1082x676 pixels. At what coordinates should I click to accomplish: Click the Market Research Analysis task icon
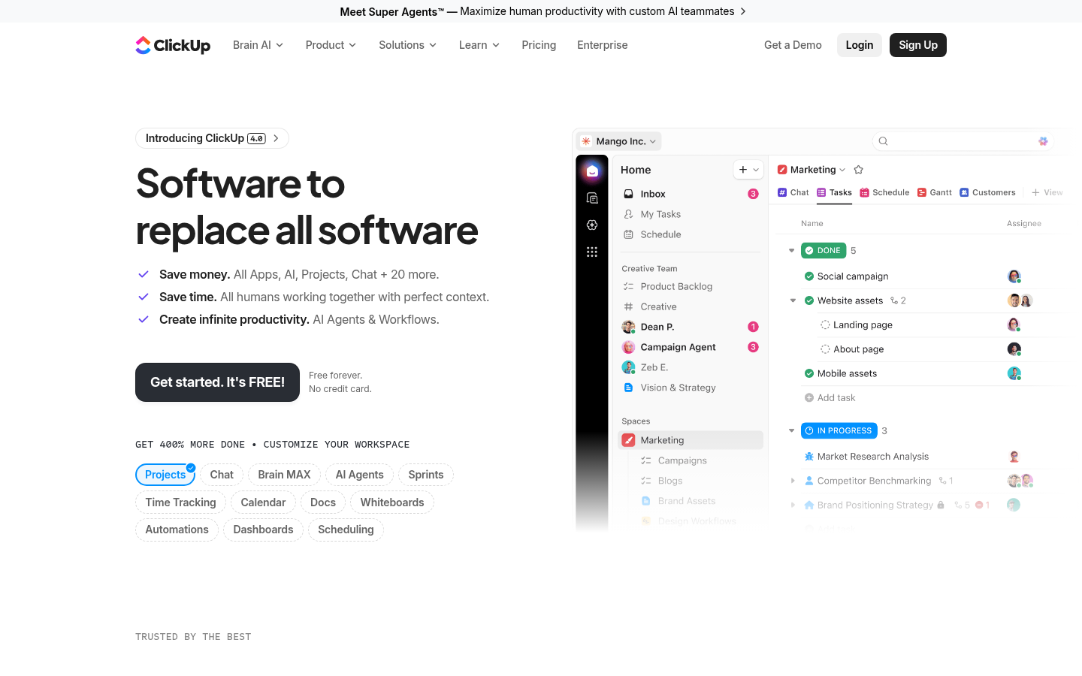coord(809,457)
